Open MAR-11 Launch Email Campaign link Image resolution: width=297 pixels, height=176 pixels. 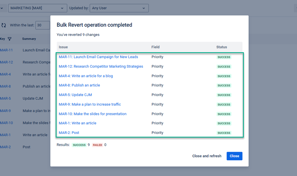98,57
